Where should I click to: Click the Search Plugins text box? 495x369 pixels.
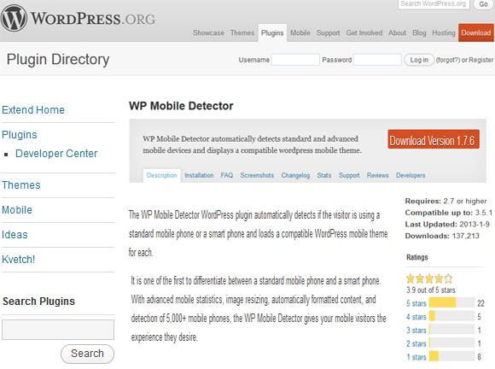[58, 330]
